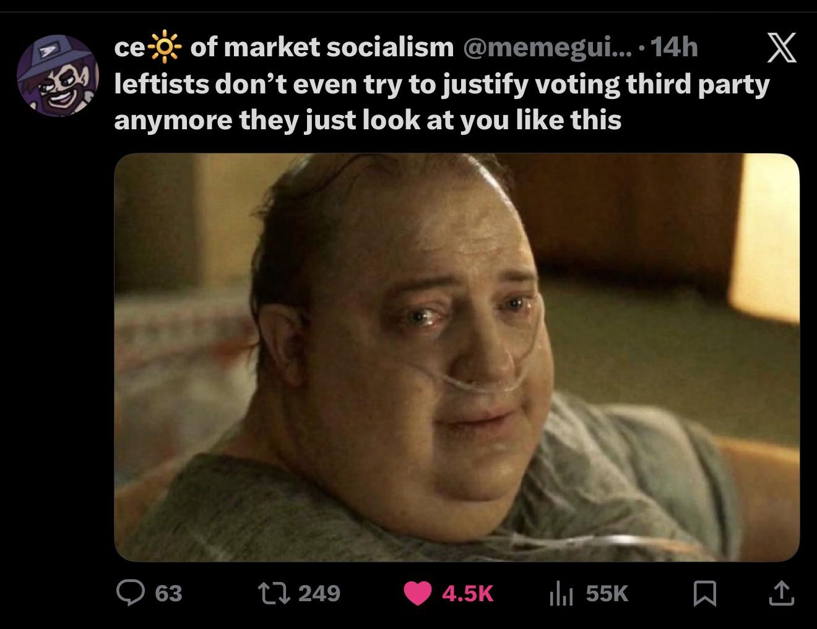The image size is (817, 629).
Task: Open the poster's profile avatar
Action: tap(57, 75)
